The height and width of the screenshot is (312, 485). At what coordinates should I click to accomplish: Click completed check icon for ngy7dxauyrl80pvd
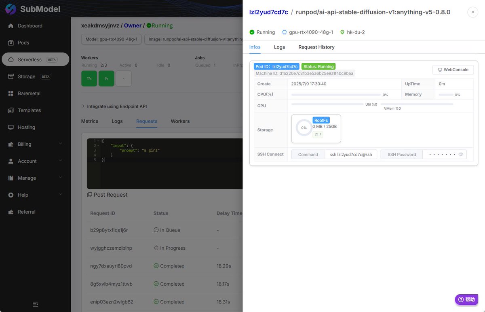point(156,266)
